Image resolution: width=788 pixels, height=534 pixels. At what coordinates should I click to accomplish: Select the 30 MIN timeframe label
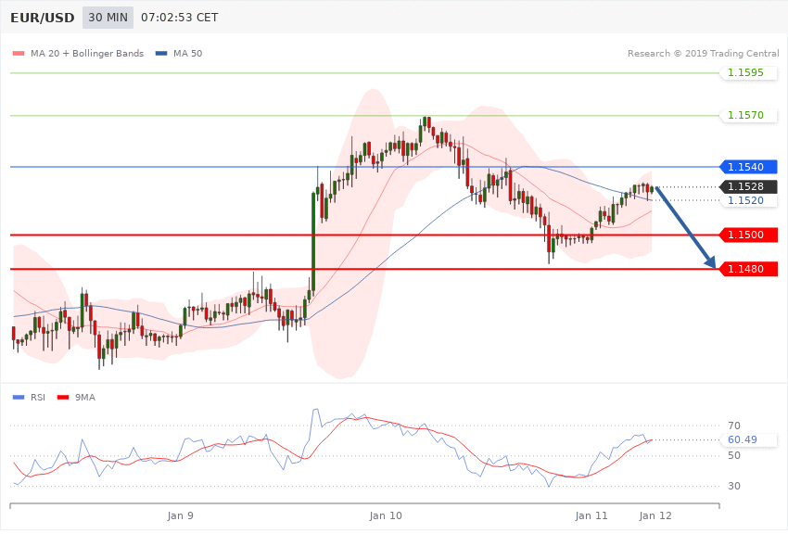click(x=108, y=18)
